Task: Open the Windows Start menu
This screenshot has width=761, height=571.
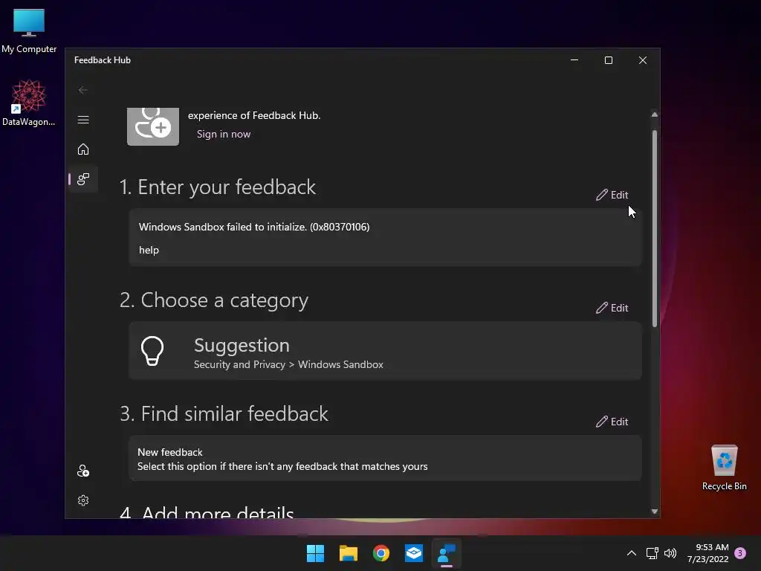Action: 315,553
